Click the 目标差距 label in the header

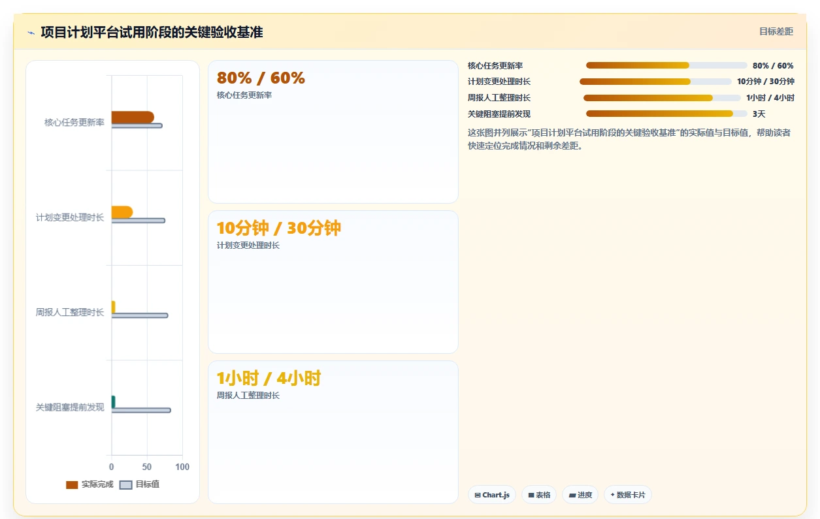(x=776, y=31)
